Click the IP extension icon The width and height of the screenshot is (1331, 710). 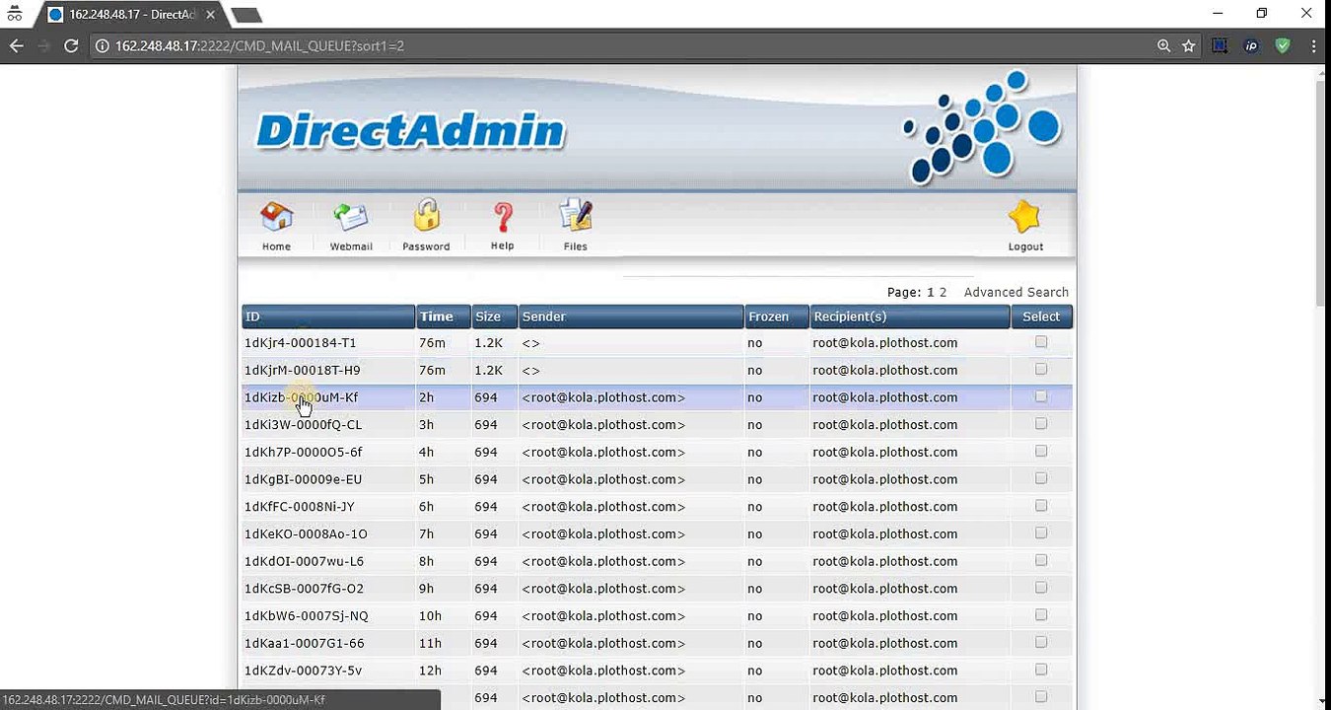coord(1251,45)
